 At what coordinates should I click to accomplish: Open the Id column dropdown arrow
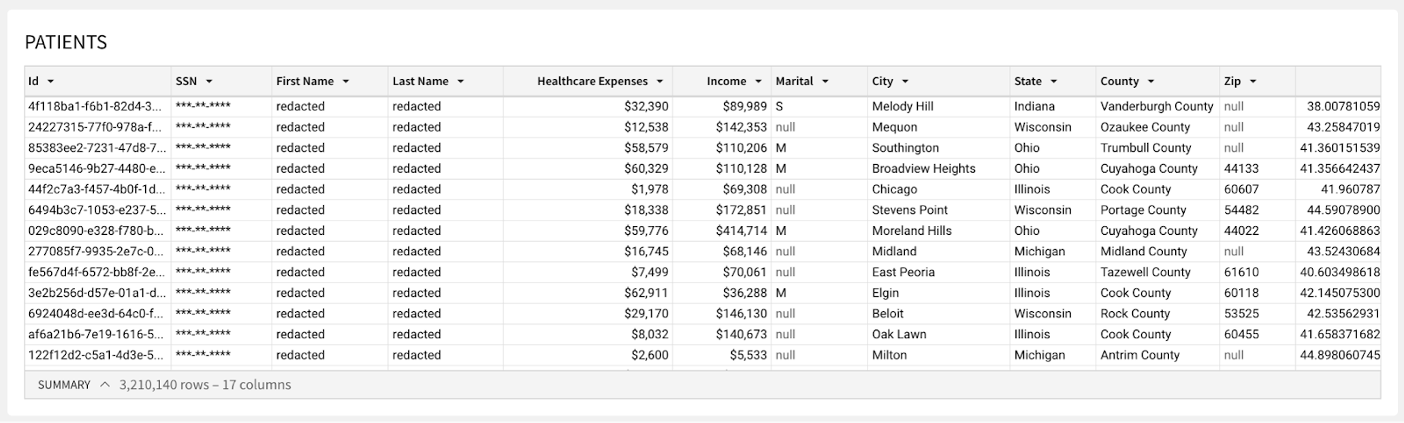[x=51, y=82]
